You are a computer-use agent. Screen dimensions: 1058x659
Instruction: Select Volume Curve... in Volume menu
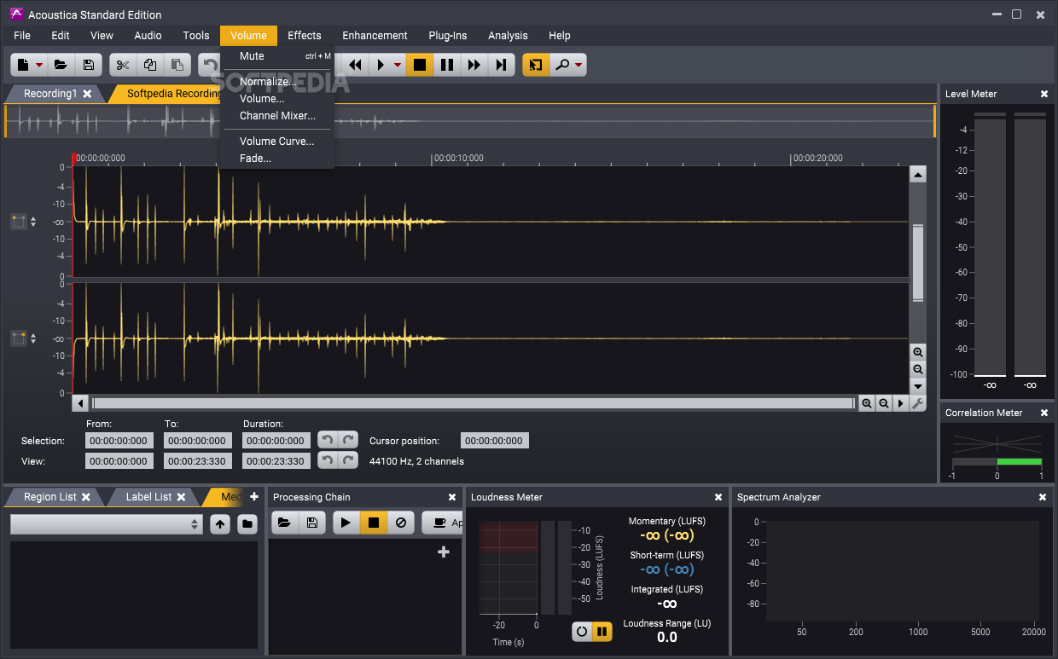[277, 142]
